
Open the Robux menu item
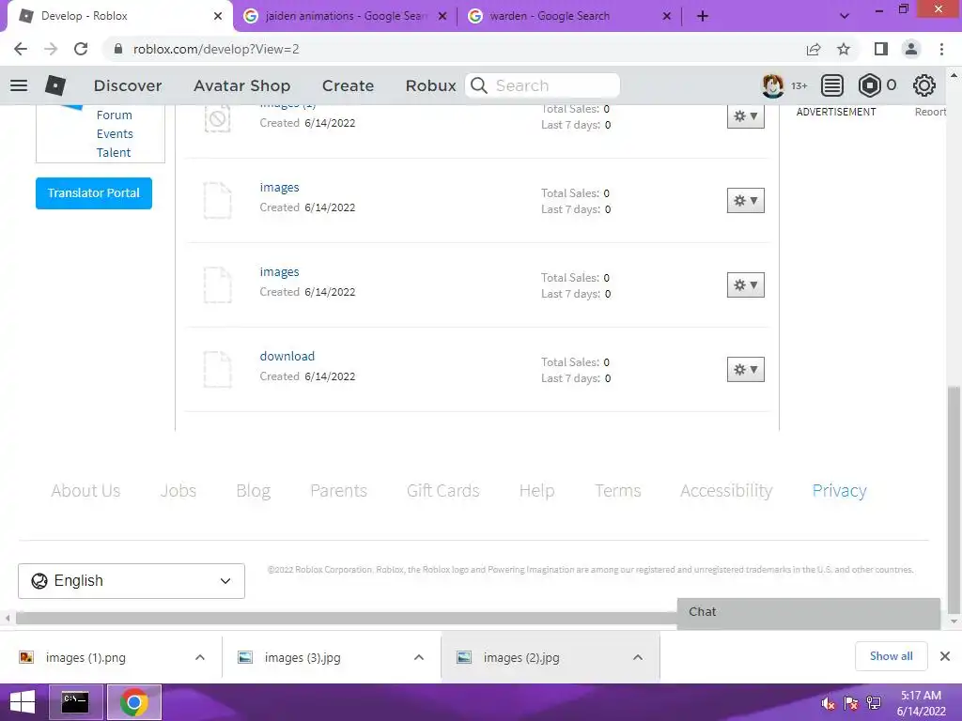coord(430,85)
